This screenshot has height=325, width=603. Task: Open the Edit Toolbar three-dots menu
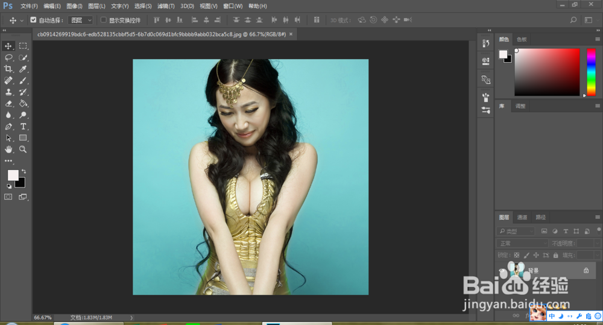(x=8, y=161)
